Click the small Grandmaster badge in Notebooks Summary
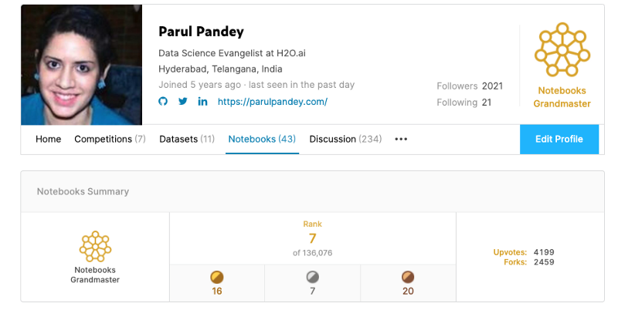The width and height of the screenshot is (618, 310). click(x=95, y=246)
